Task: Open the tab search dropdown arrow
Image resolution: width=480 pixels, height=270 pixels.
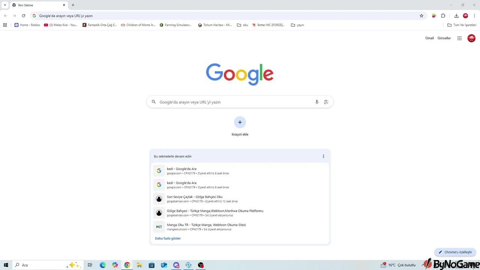Action: click(5, 5)
